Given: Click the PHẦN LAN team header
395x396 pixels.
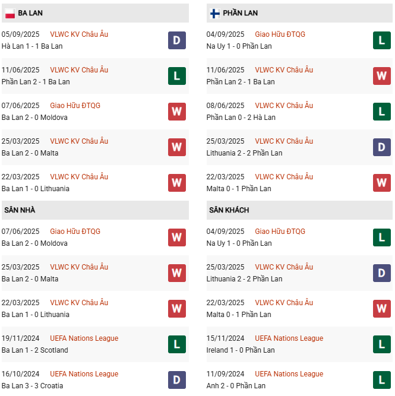Looking at the screenshot, I should coord(299,13).
